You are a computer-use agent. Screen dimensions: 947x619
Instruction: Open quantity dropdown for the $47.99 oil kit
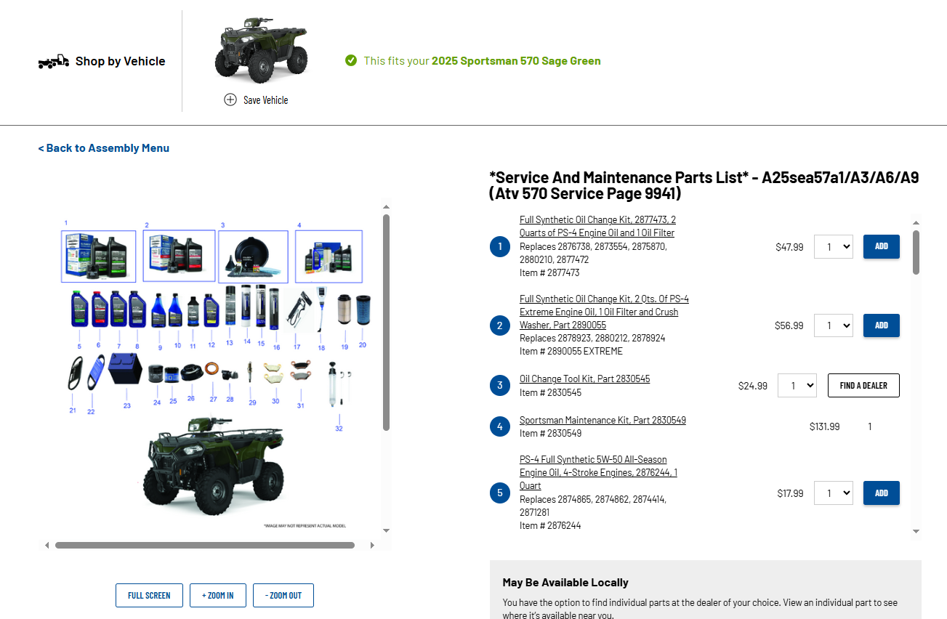tap(833, 246)
